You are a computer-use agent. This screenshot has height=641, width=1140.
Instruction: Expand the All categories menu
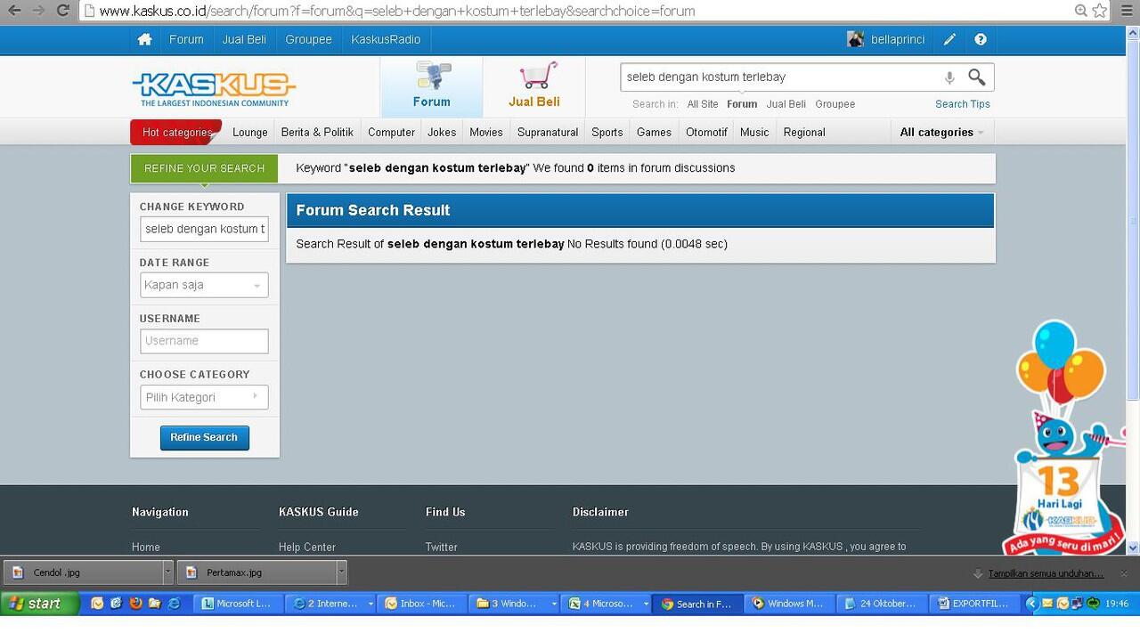(x=941, y=132)
